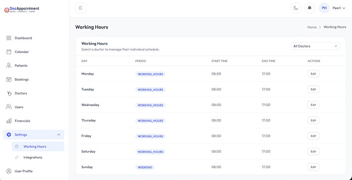This screenshot has height=180, width=352.
Task: Edit Friday working hours
Action: pos(313,136)
